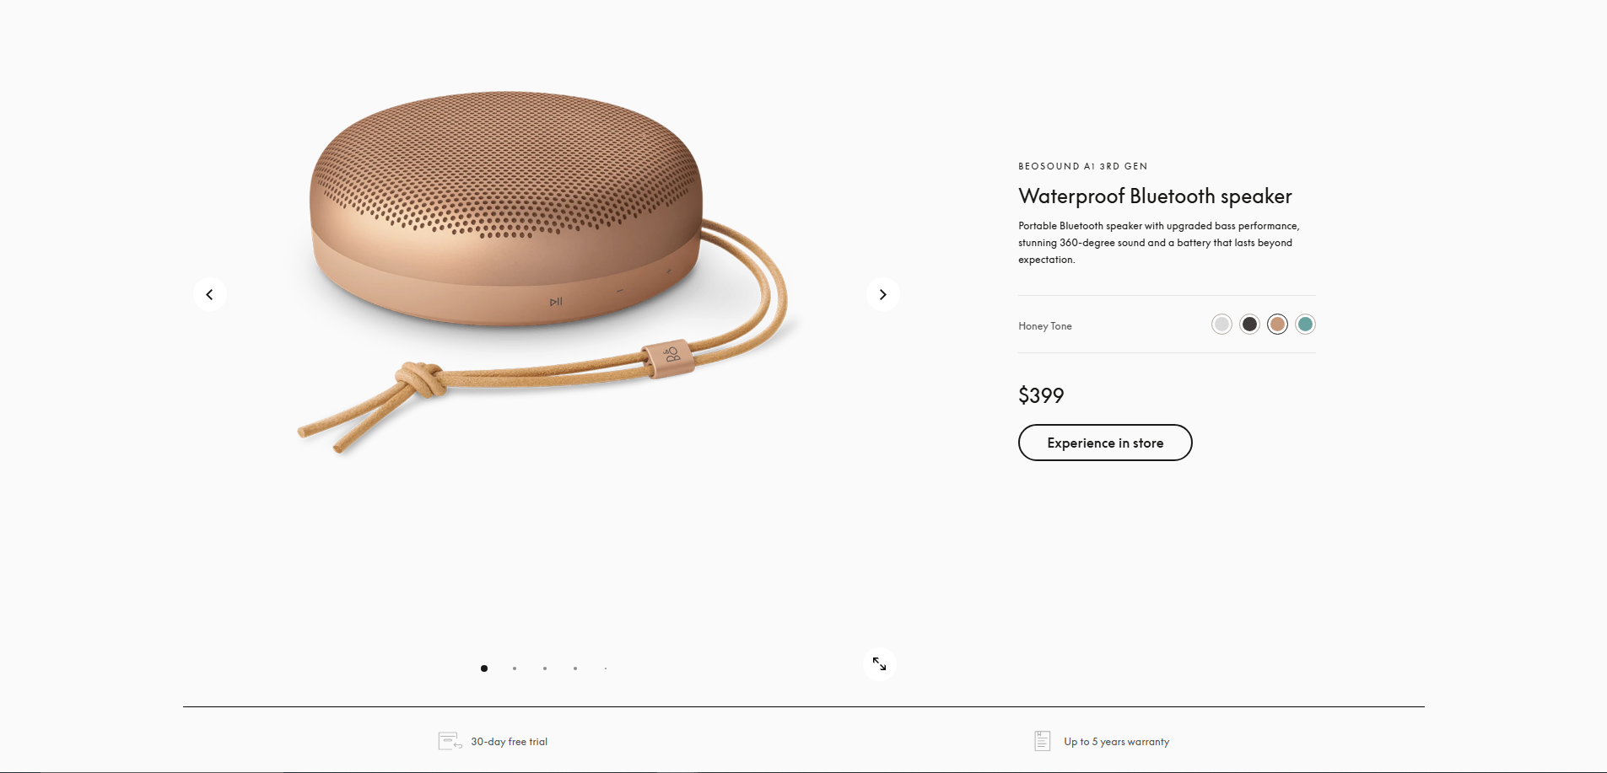Jump to the second carousel dot
The image size is (1607, 773).
click(x=515, y=668)
